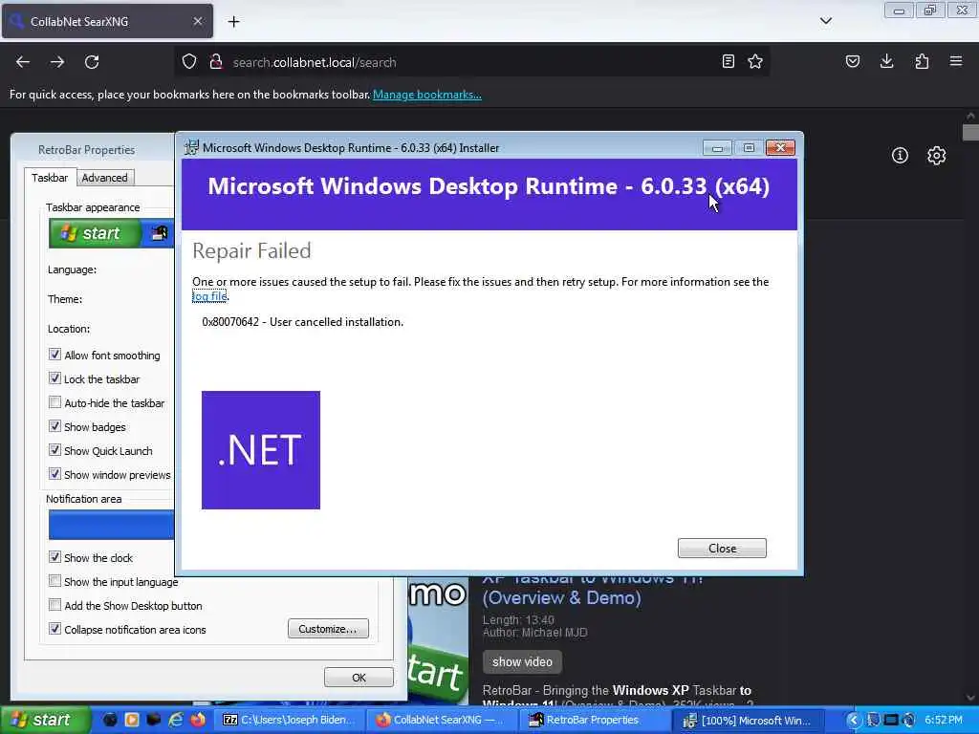Click OK in RetroBar Properties
The image size is (979, 734).
[359, 678]
